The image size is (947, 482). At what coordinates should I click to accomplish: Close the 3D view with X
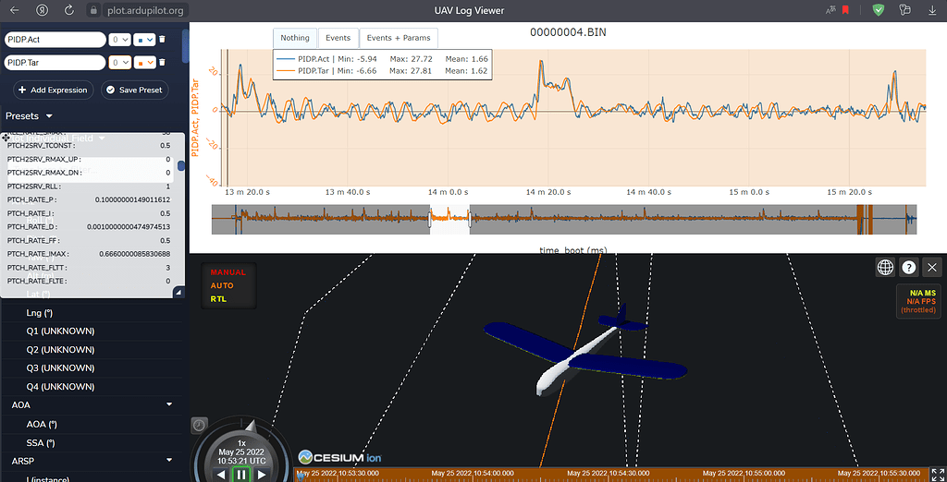[x=932, y=267]
